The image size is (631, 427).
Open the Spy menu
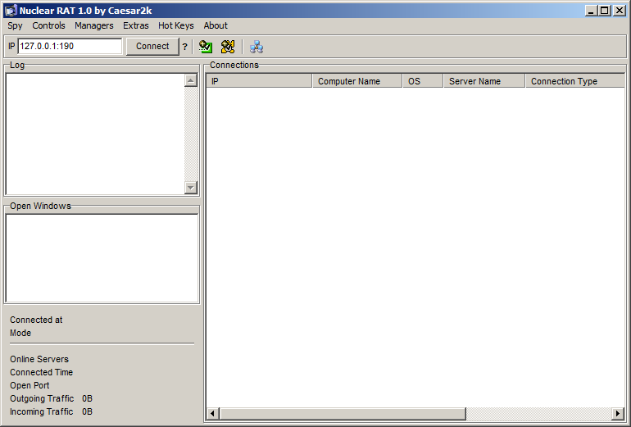[x=15, y=25]
